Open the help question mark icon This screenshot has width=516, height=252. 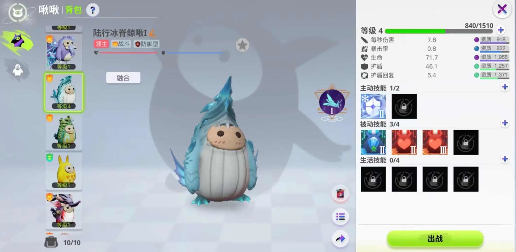pyautogui.click(x=92, y=10)
